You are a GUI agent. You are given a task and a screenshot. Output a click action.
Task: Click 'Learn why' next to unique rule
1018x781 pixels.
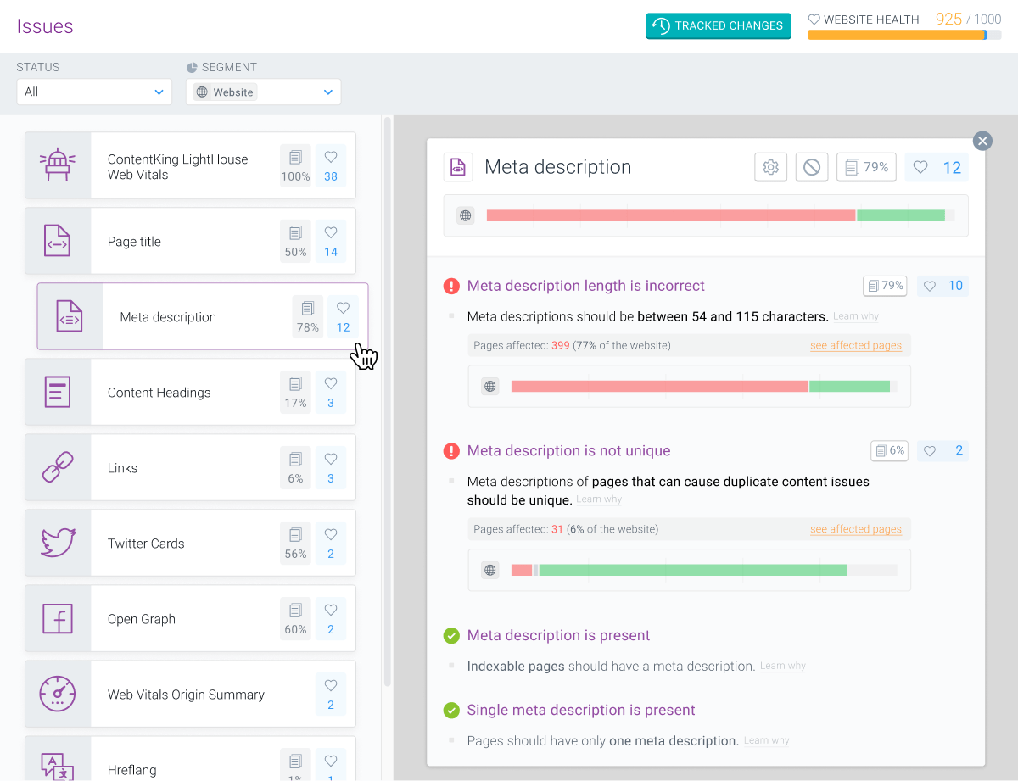[x=599, y=499]
